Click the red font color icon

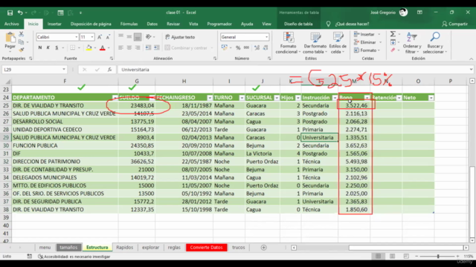[x=103, y=47]
